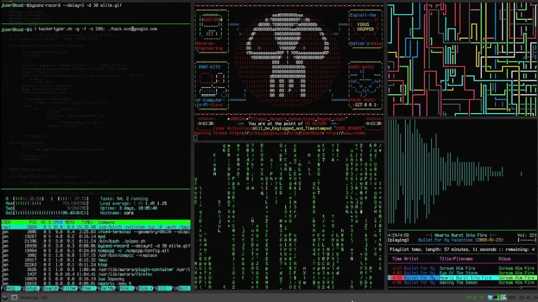This screenshot has height=302, width=538.
Task: Click the Album column header in ncmpcpp
Action: 504,259
